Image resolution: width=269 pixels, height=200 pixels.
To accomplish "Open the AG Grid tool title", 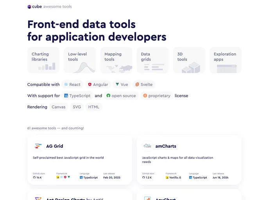I will click(55, 146).
